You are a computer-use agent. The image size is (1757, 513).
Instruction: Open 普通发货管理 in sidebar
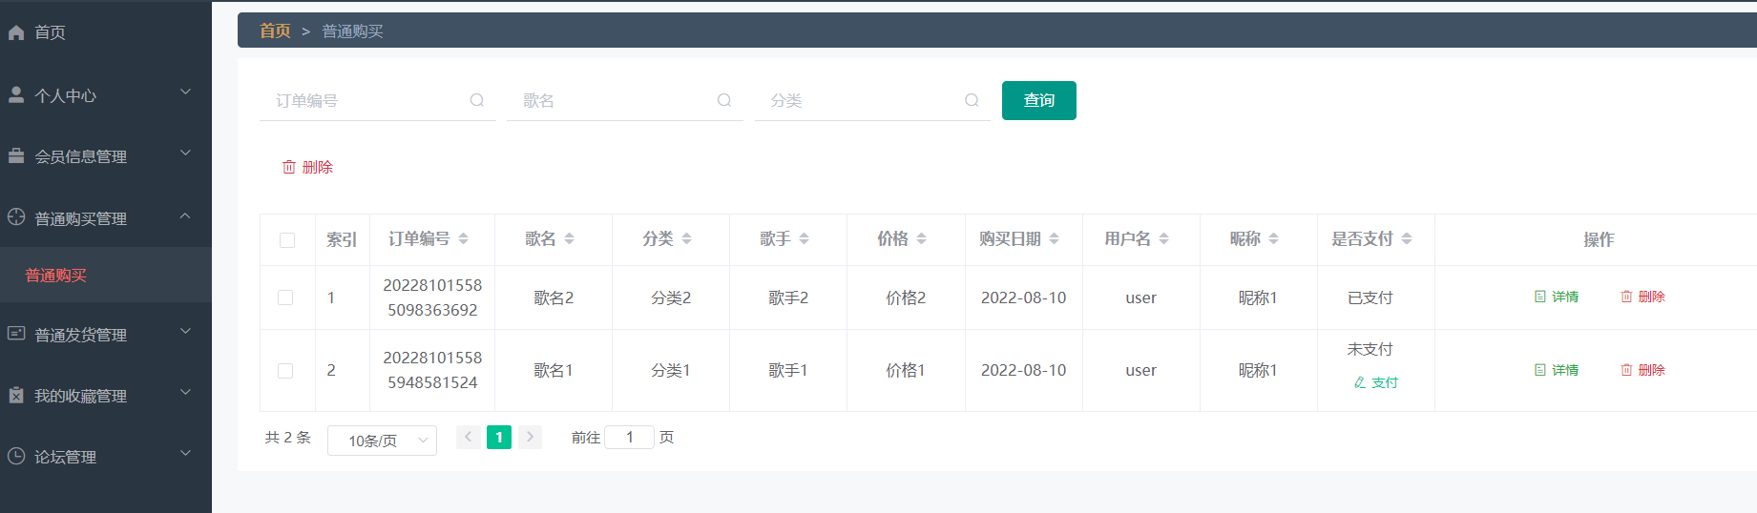[106, 335]
